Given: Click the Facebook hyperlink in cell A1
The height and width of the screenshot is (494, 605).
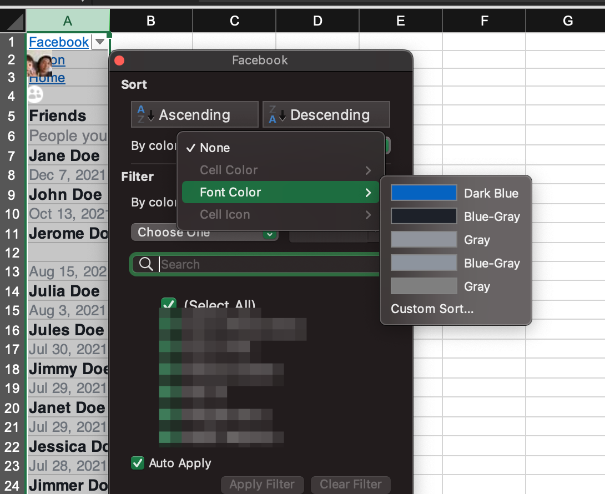Looking at the screenshot, I should [x=59, y=42].
